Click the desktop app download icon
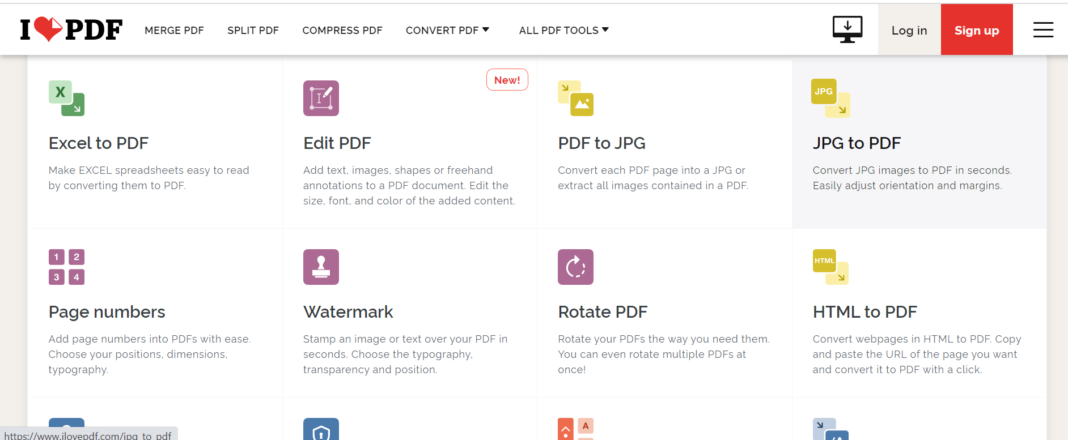 [847, 29]
